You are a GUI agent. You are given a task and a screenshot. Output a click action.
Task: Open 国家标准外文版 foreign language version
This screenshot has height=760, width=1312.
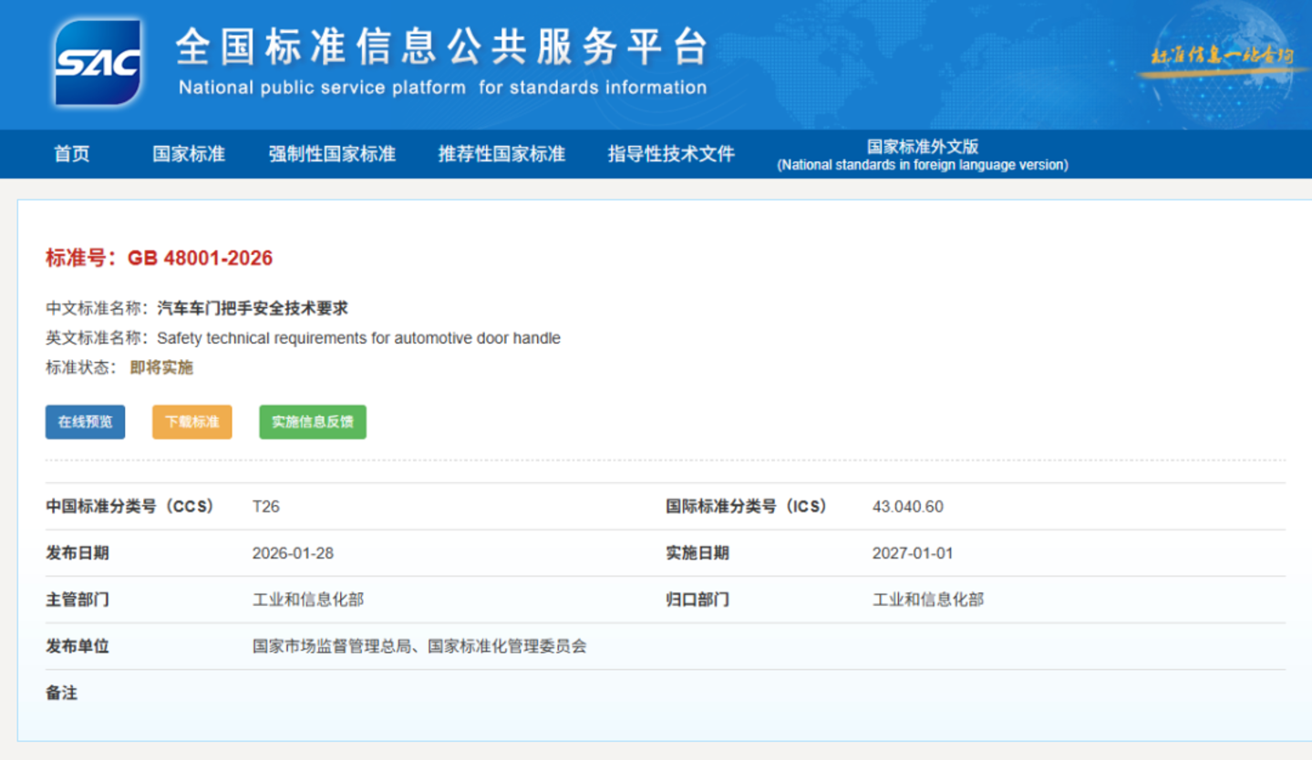[923, 155]
